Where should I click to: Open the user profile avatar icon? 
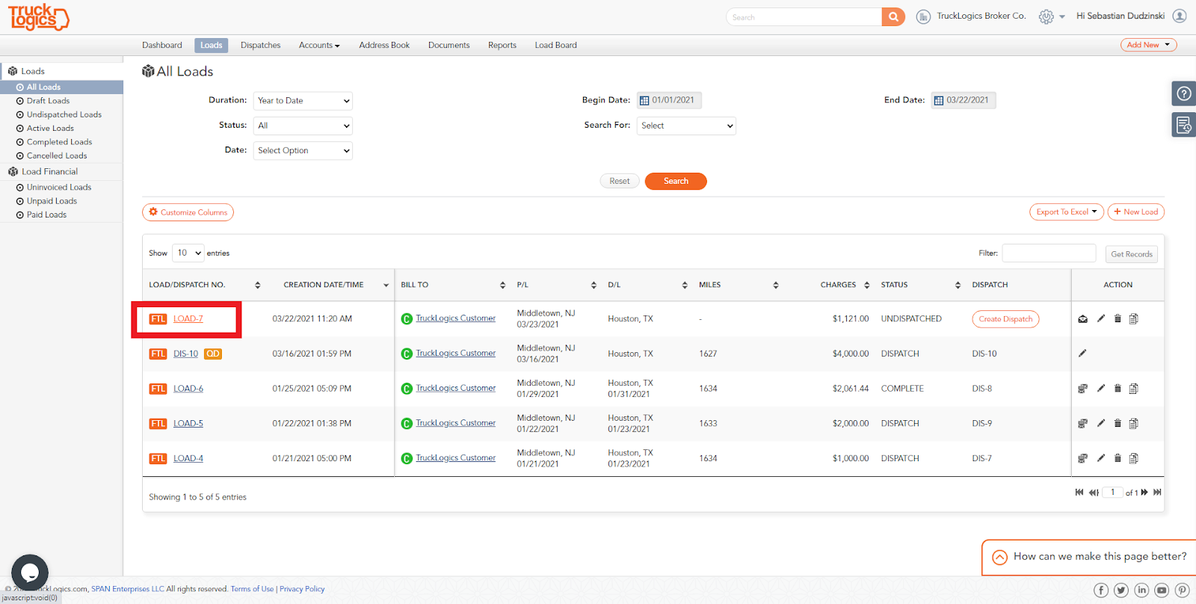[1180, 16]
